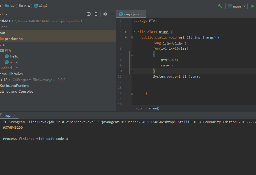Click the Collapse All icon in Project panel
The image size is (256, 175).
(96, 14)
